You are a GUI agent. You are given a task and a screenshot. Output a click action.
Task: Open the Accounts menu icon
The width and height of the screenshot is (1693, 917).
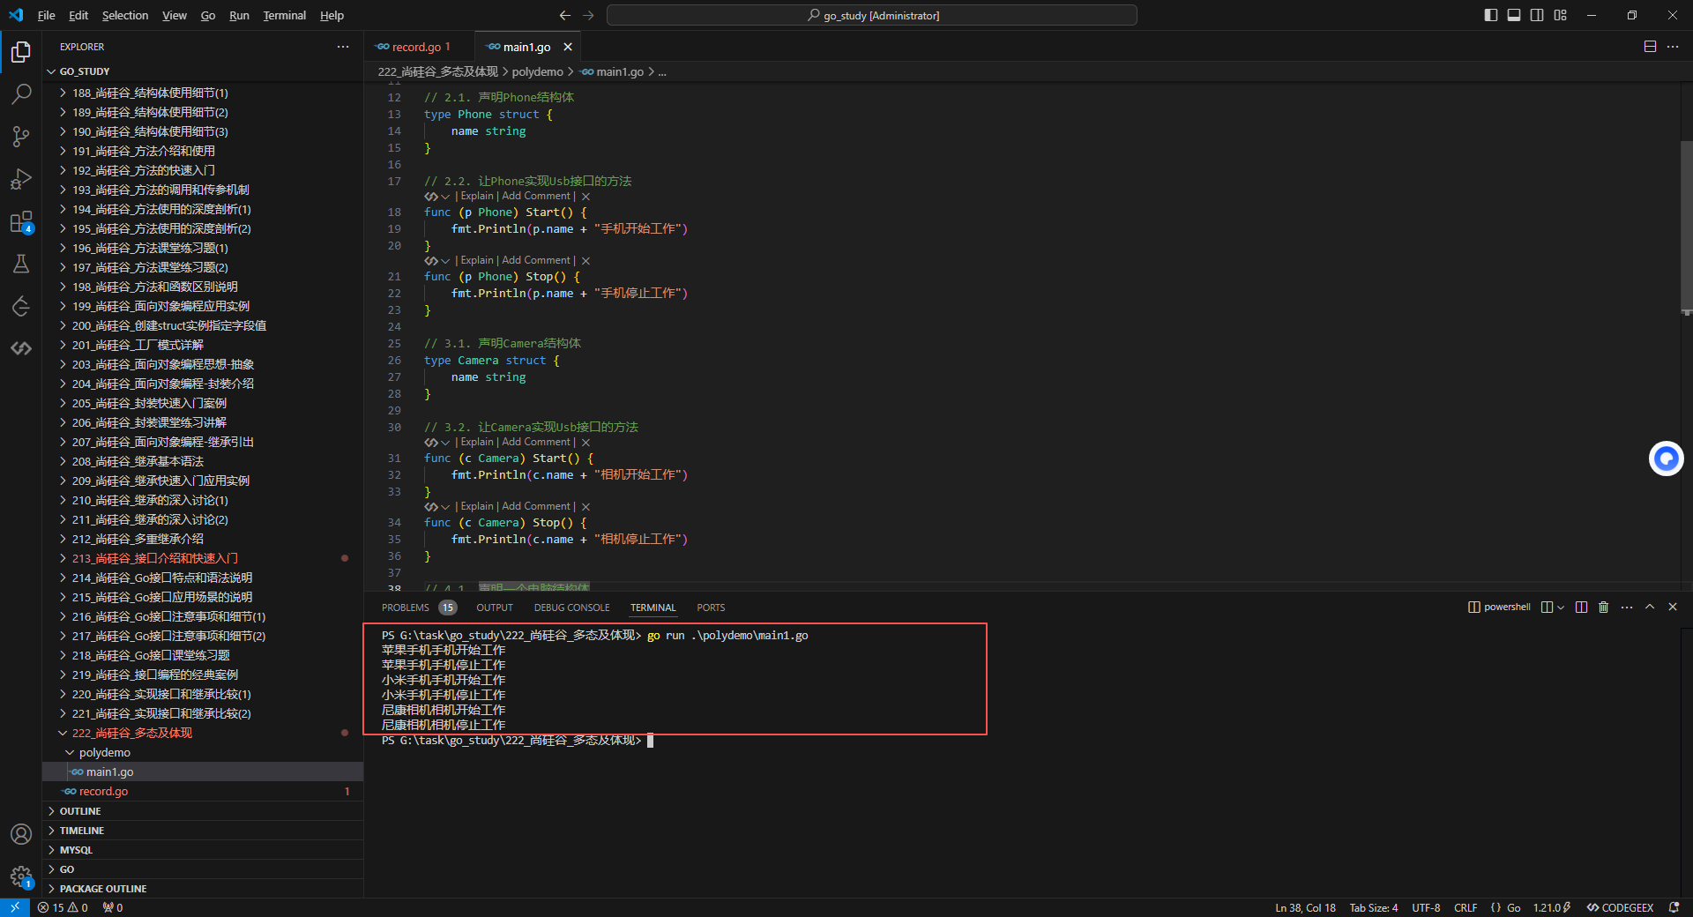(21, 834)
